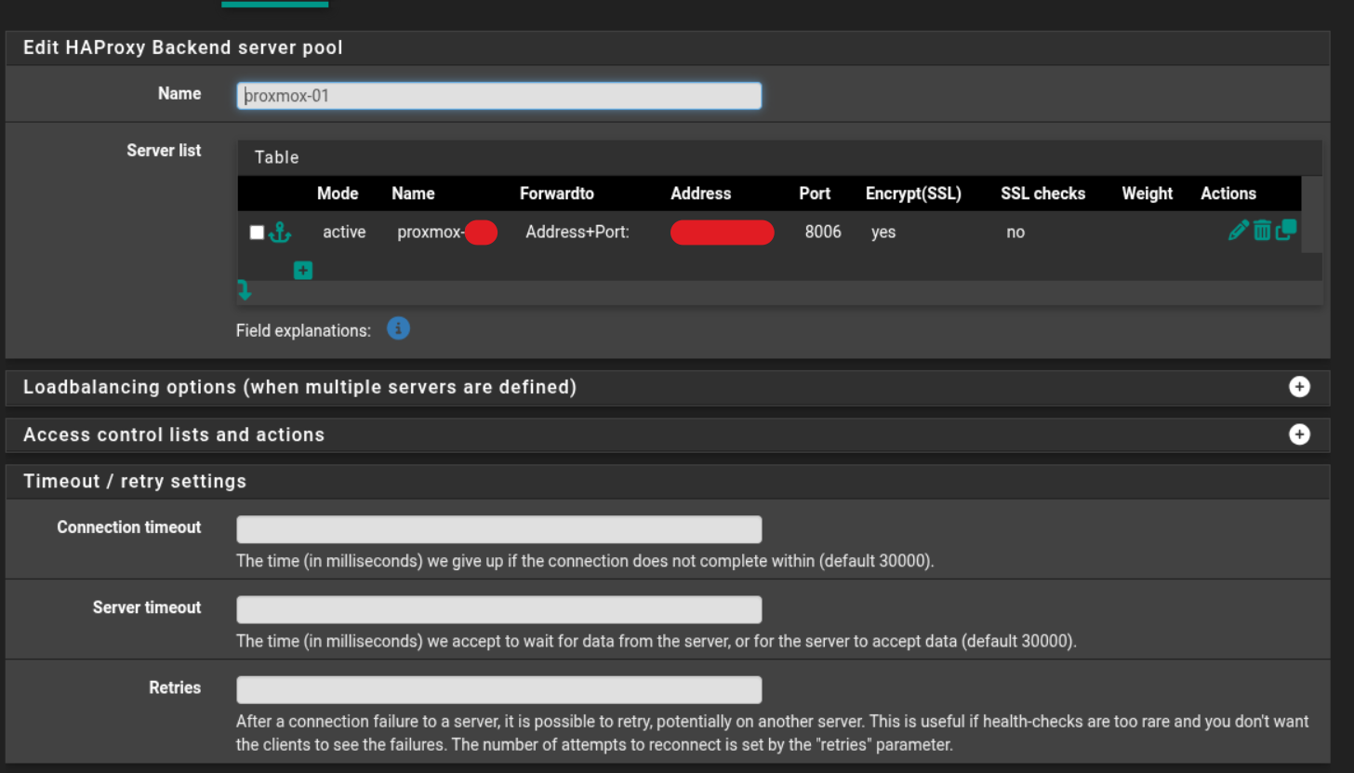Click the Name field containing proxmox-01
Screen dimensions: 1354x773
pyautogui.click(x=498, y=96)
